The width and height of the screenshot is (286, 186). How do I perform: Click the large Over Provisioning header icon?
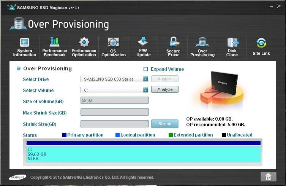pyautogui.click(x=19, y=24)
